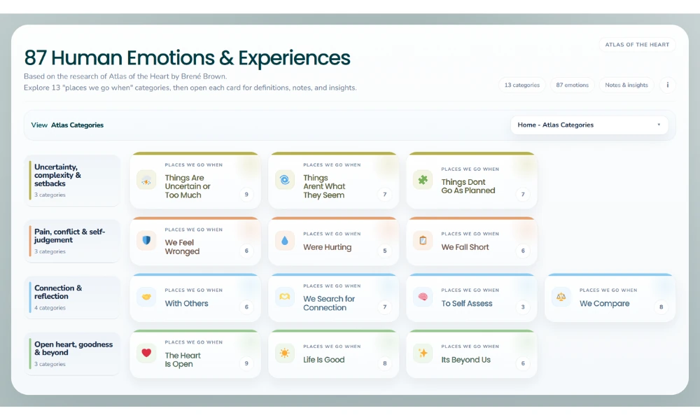Toggle the 87 emotions filter
The width and height of the screenshot is (700, 420).
pyautogui.click(x=572, y=84)
